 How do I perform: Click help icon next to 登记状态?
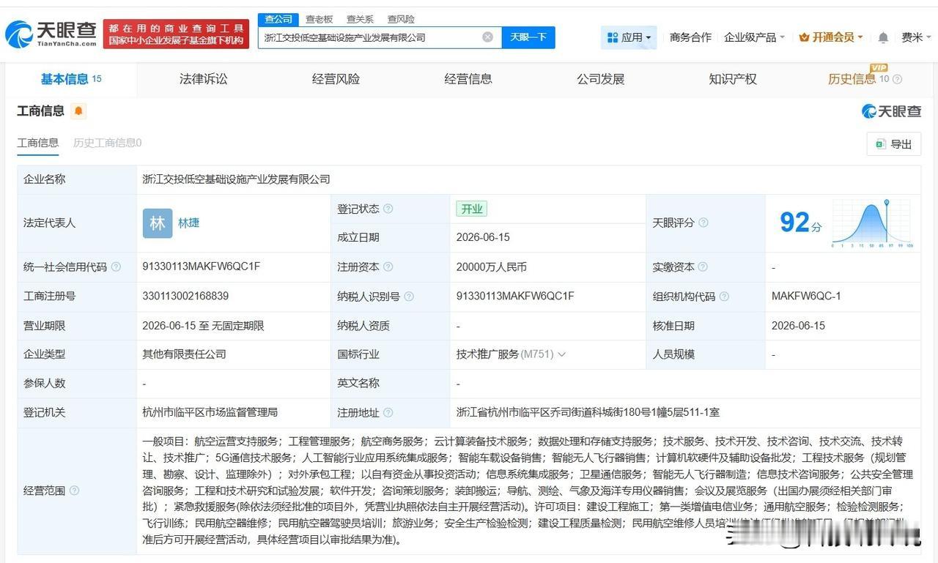[x=388, y=209]
